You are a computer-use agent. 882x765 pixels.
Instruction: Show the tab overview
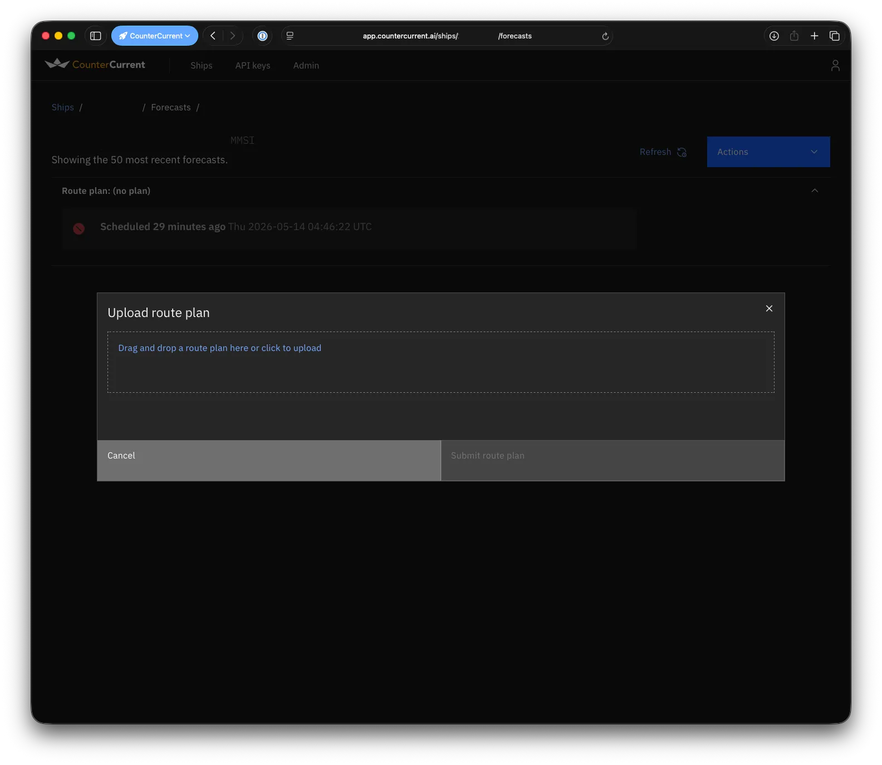point(834,36)
